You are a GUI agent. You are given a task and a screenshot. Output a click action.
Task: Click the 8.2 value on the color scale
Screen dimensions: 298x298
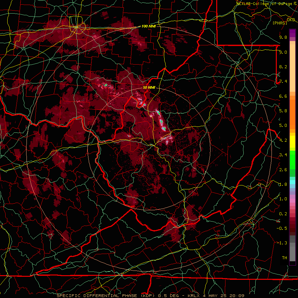(283, 67)
